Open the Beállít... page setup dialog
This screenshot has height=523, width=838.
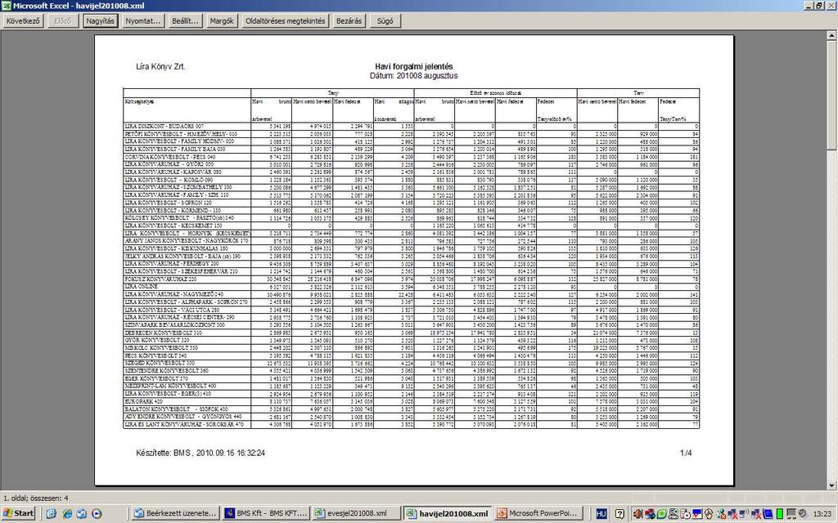point(185,20)
